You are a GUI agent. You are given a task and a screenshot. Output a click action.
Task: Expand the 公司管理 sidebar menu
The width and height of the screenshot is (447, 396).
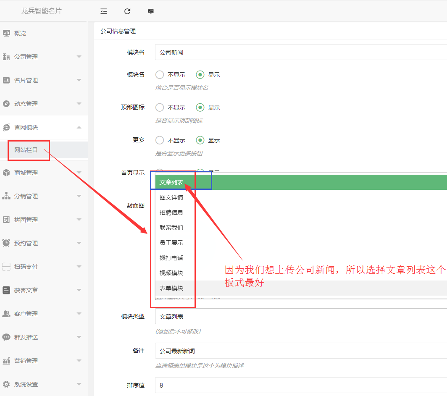[44, 57]
